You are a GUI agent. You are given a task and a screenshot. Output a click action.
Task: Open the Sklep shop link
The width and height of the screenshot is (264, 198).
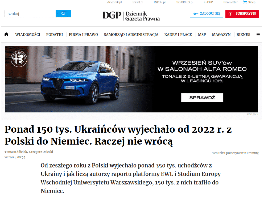click(x=252, y=2)
